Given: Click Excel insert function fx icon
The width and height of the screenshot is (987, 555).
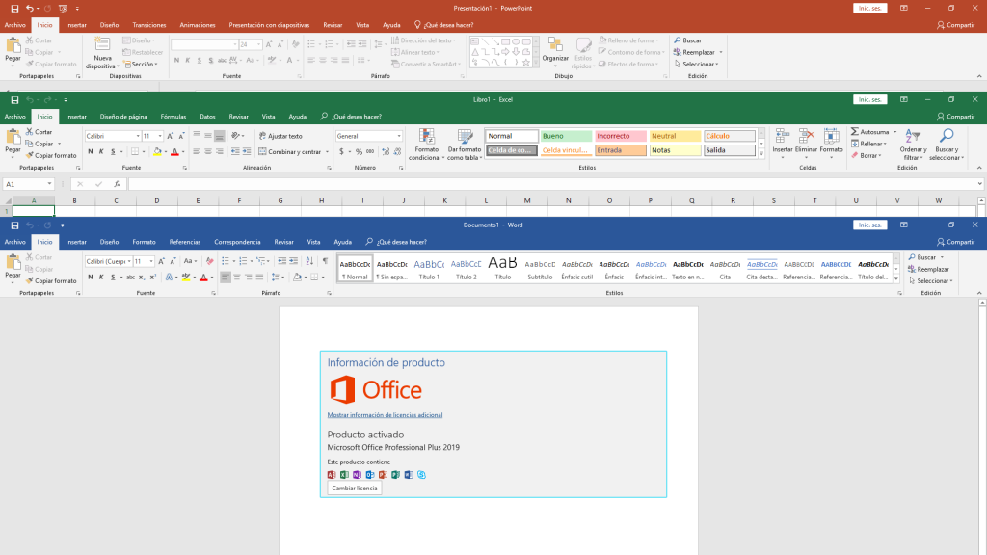Looking at the screenshot, I should pos(117,184).
